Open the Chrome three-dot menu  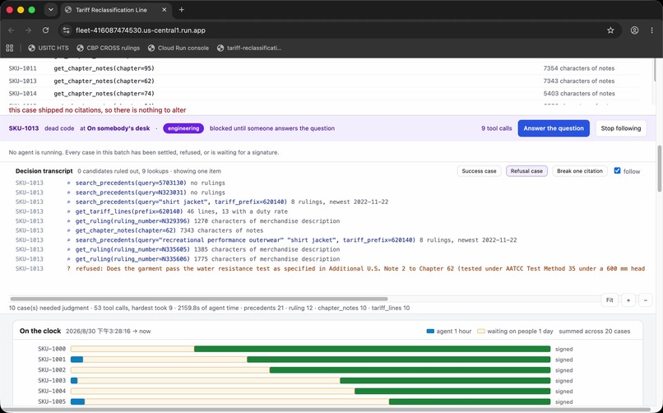[652, 30]
